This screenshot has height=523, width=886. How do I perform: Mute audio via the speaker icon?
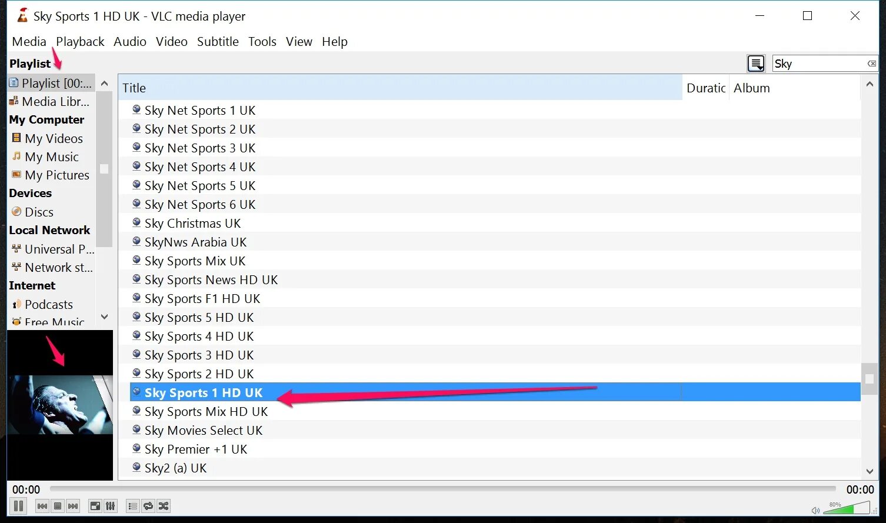tap(815, 510)
